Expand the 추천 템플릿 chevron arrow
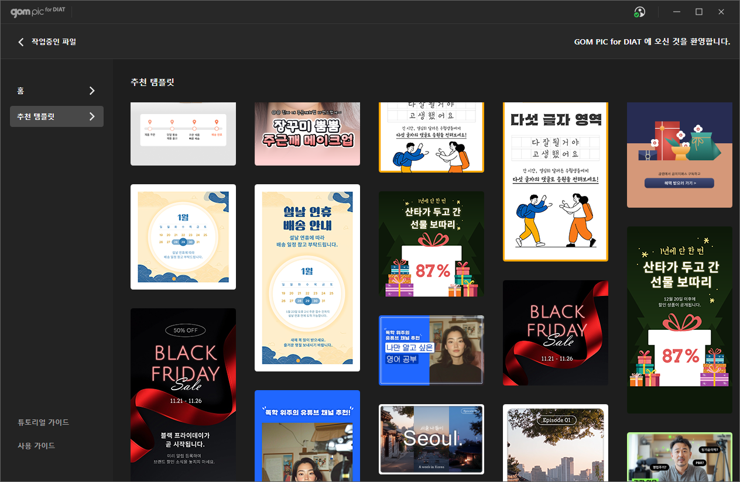This screenshot has width=740, height=482. [91, 116]
